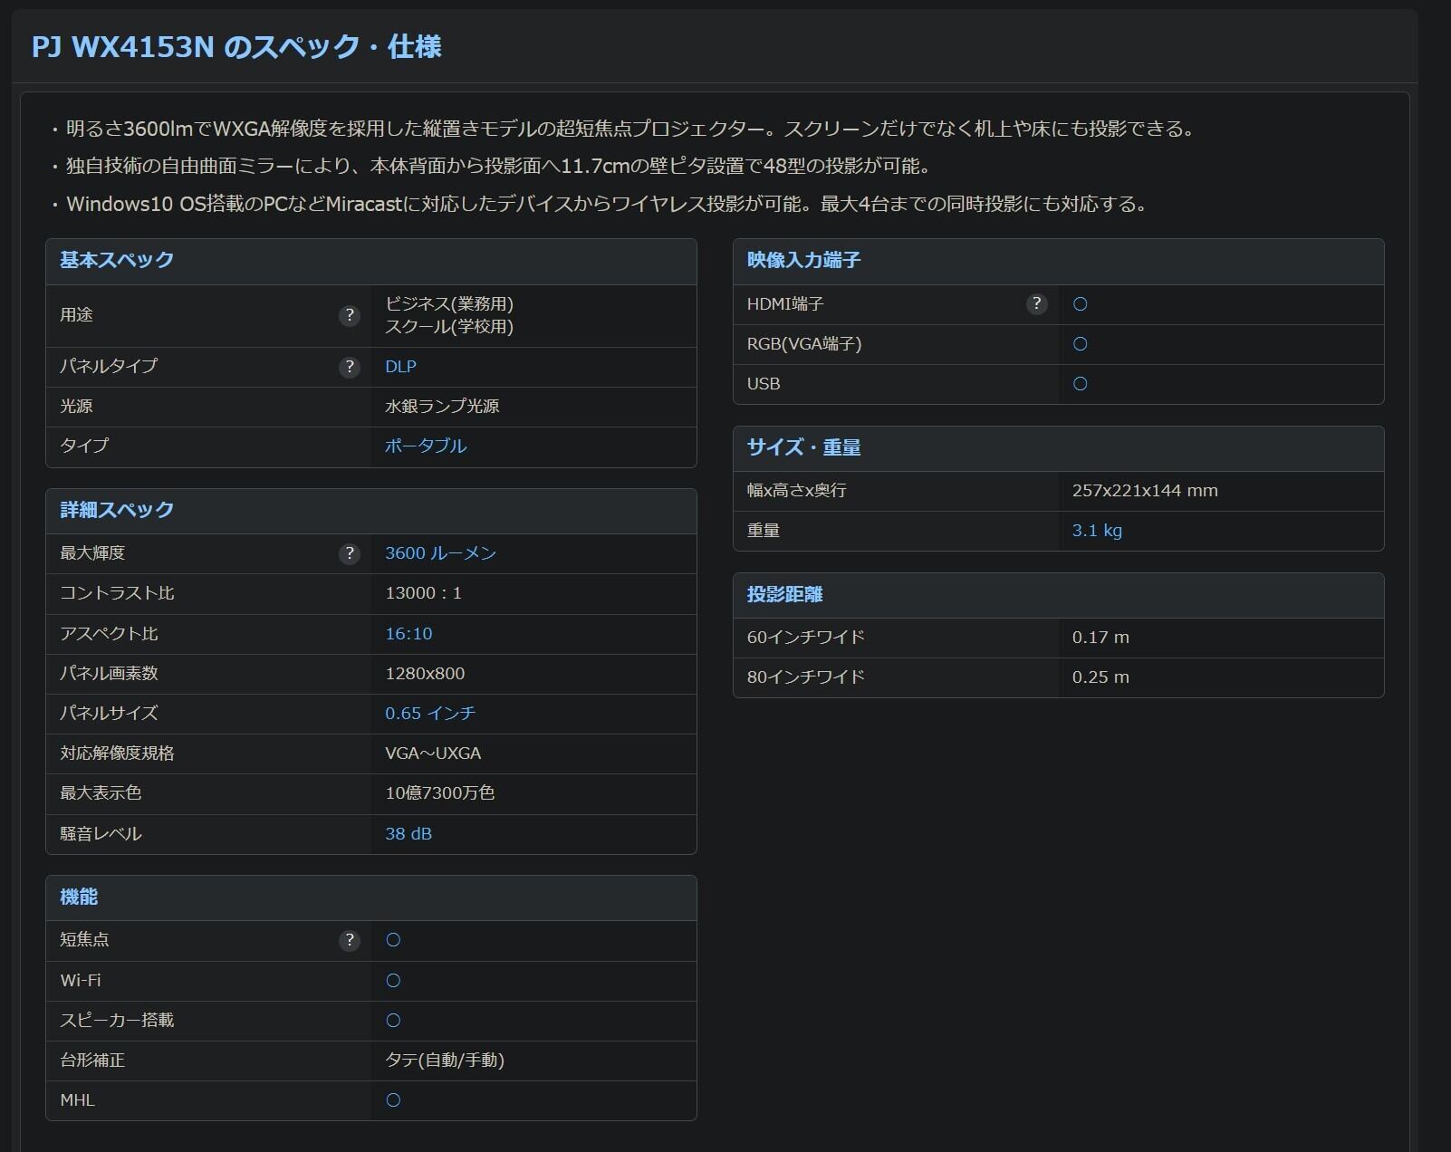
Task: Click the help icon next to 最大輝度
Action: click(x=349, y=553)
